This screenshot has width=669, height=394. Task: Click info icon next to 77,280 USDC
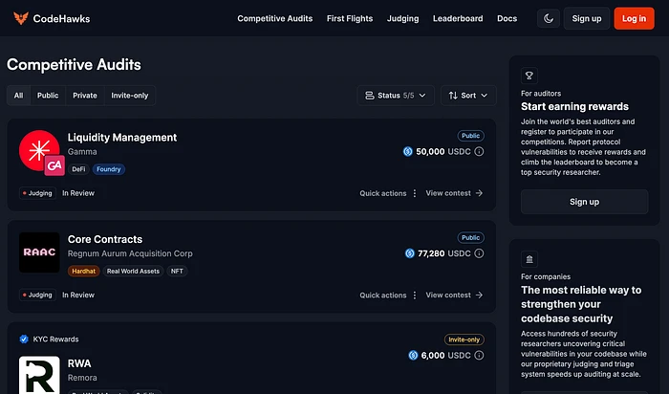tap(479, 253)
